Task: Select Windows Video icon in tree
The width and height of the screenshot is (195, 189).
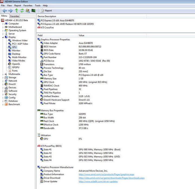Action: [10, 40]
